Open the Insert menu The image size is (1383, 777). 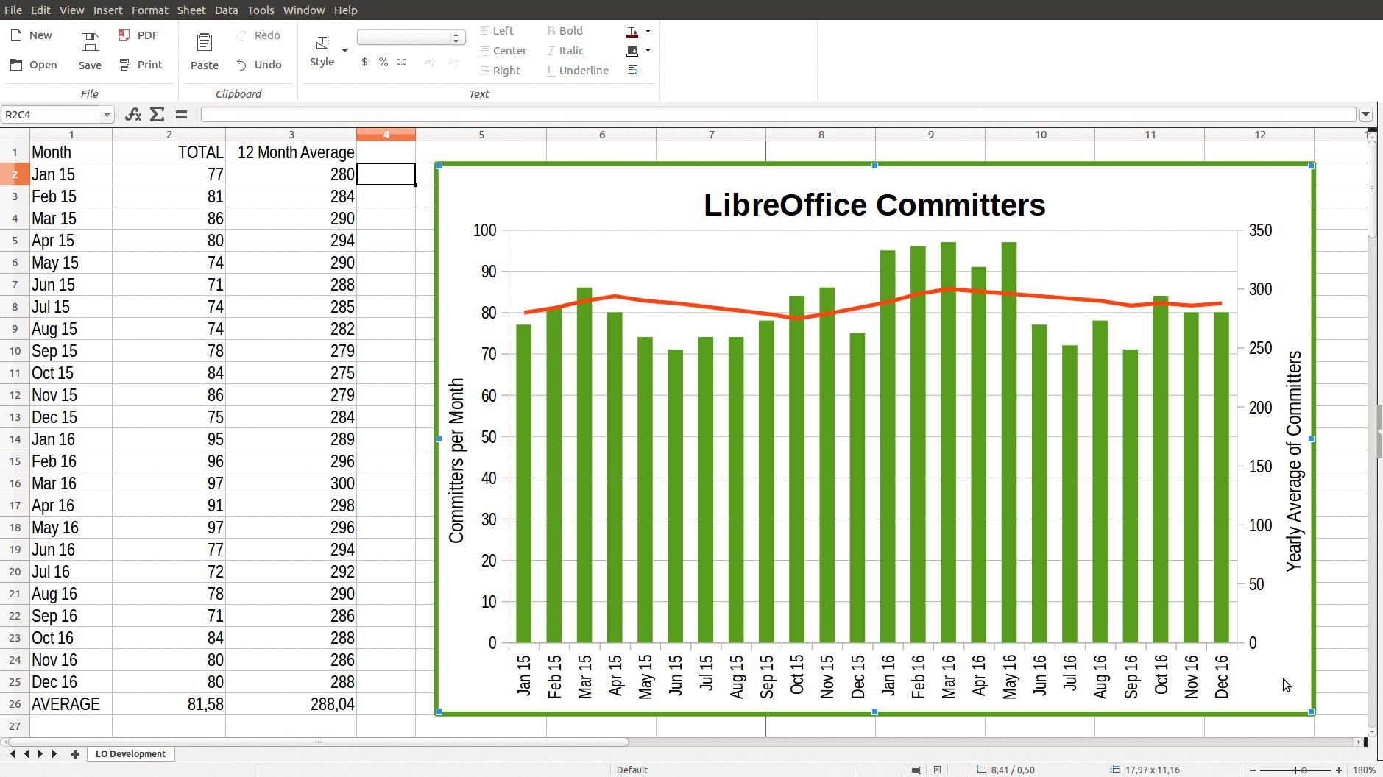[108, 10]
